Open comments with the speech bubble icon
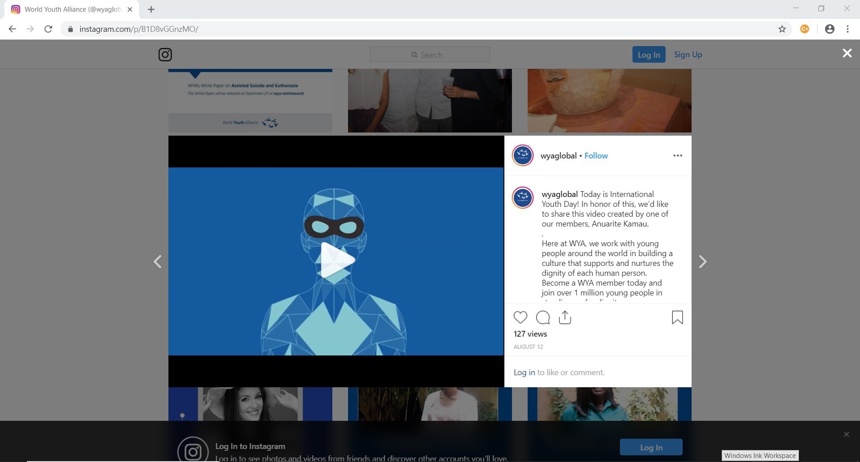The width and height of the screenshot is (860, 462). pyautogui.click(x=542, y=317)
